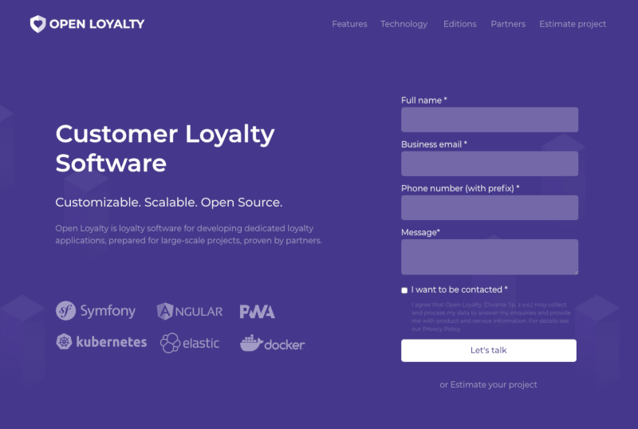This screenshot has width=638, height=429.
Task: Focus the Full name field
Action: (490, 120)
